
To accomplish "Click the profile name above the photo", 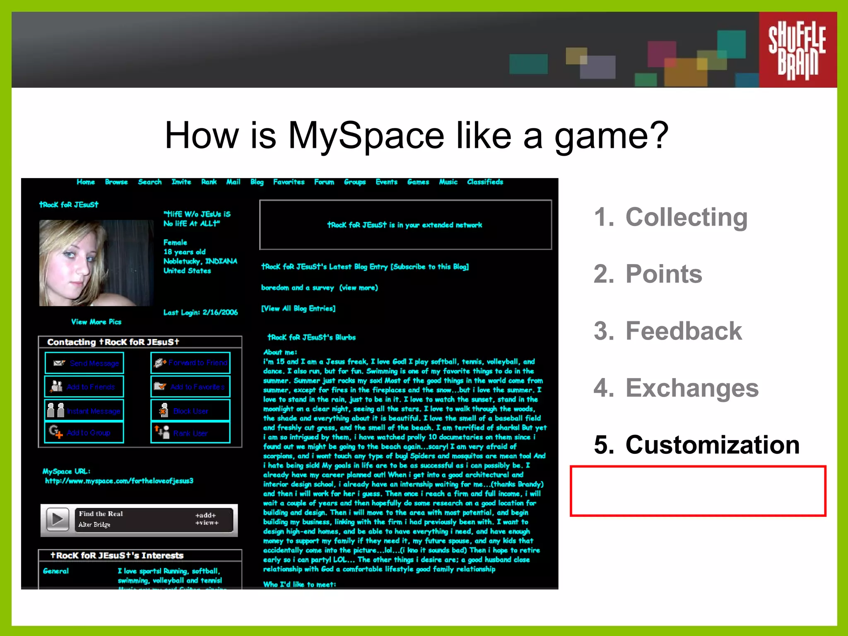I will pos(69,205).
